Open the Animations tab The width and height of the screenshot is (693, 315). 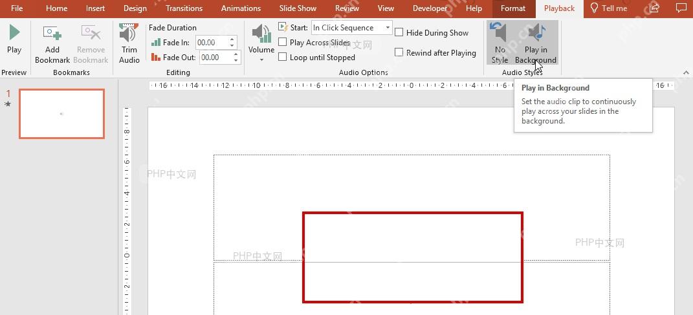click(x=241, y=8)
